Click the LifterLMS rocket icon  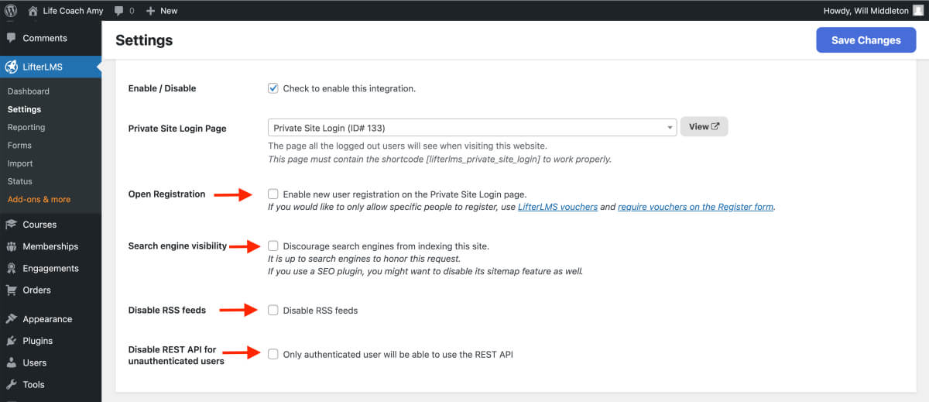click(11, 67)
